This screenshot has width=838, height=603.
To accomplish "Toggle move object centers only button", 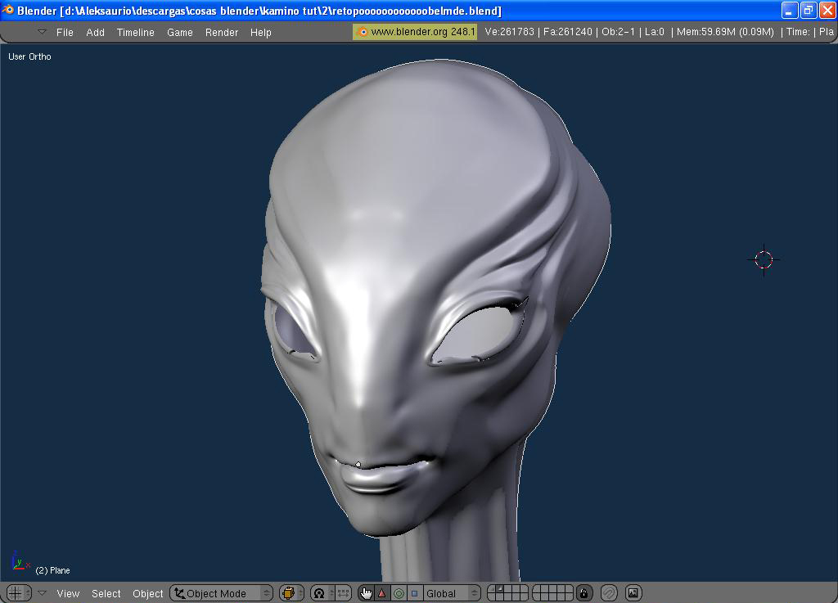I will [x=343, y=593].
